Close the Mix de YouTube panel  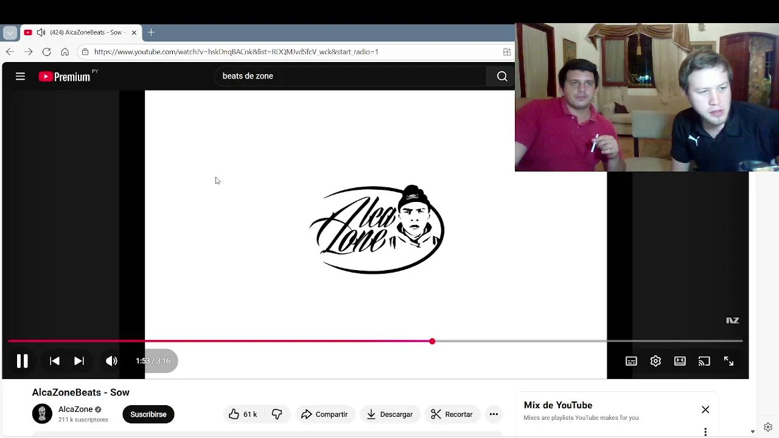tap(705, 410)
